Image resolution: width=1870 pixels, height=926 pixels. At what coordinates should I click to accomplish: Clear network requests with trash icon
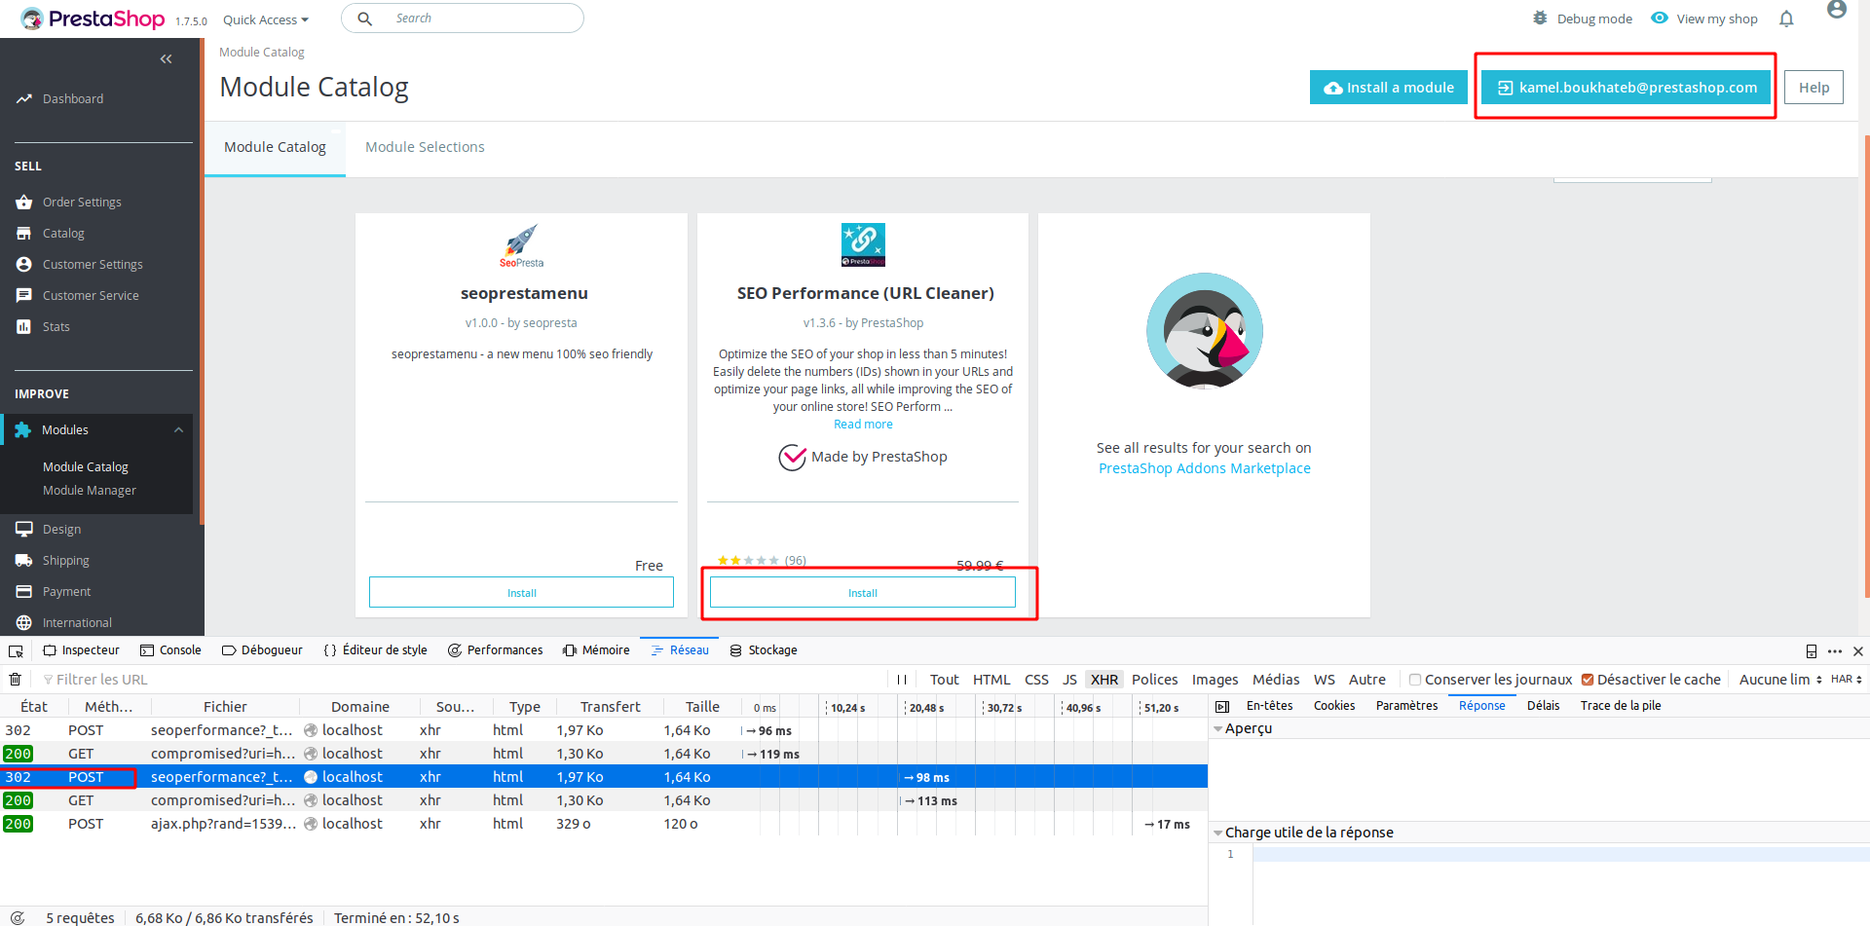click(x=15, y=679)
